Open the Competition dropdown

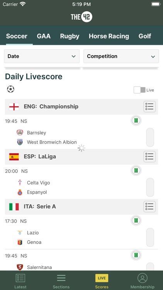tap(121, 56)
